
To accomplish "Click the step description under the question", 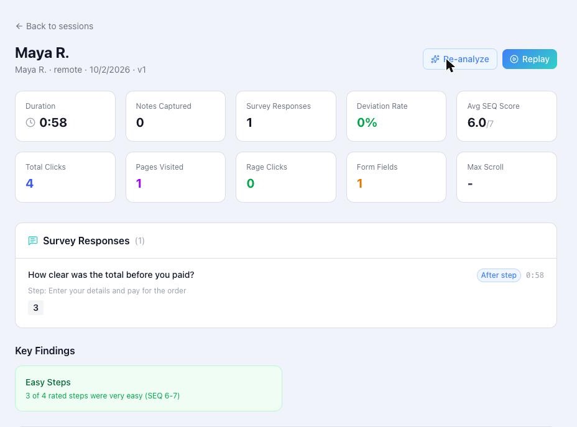I will point(107,290).
